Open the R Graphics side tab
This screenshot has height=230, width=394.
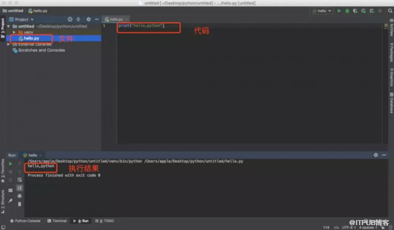coord(391,77)
